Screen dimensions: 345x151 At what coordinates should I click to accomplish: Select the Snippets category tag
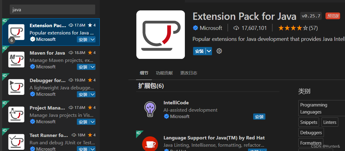309,122
